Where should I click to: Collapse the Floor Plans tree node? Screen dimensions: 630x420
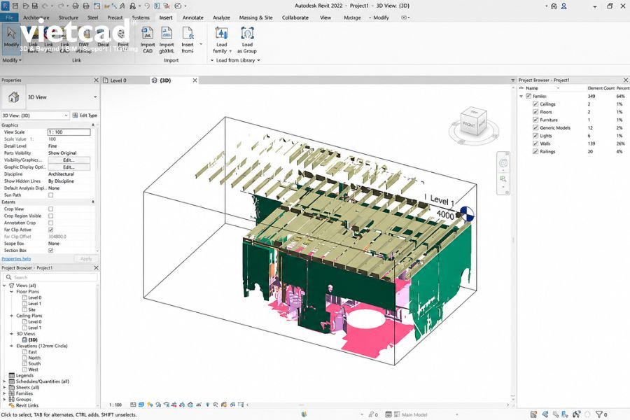click(11, 292)
